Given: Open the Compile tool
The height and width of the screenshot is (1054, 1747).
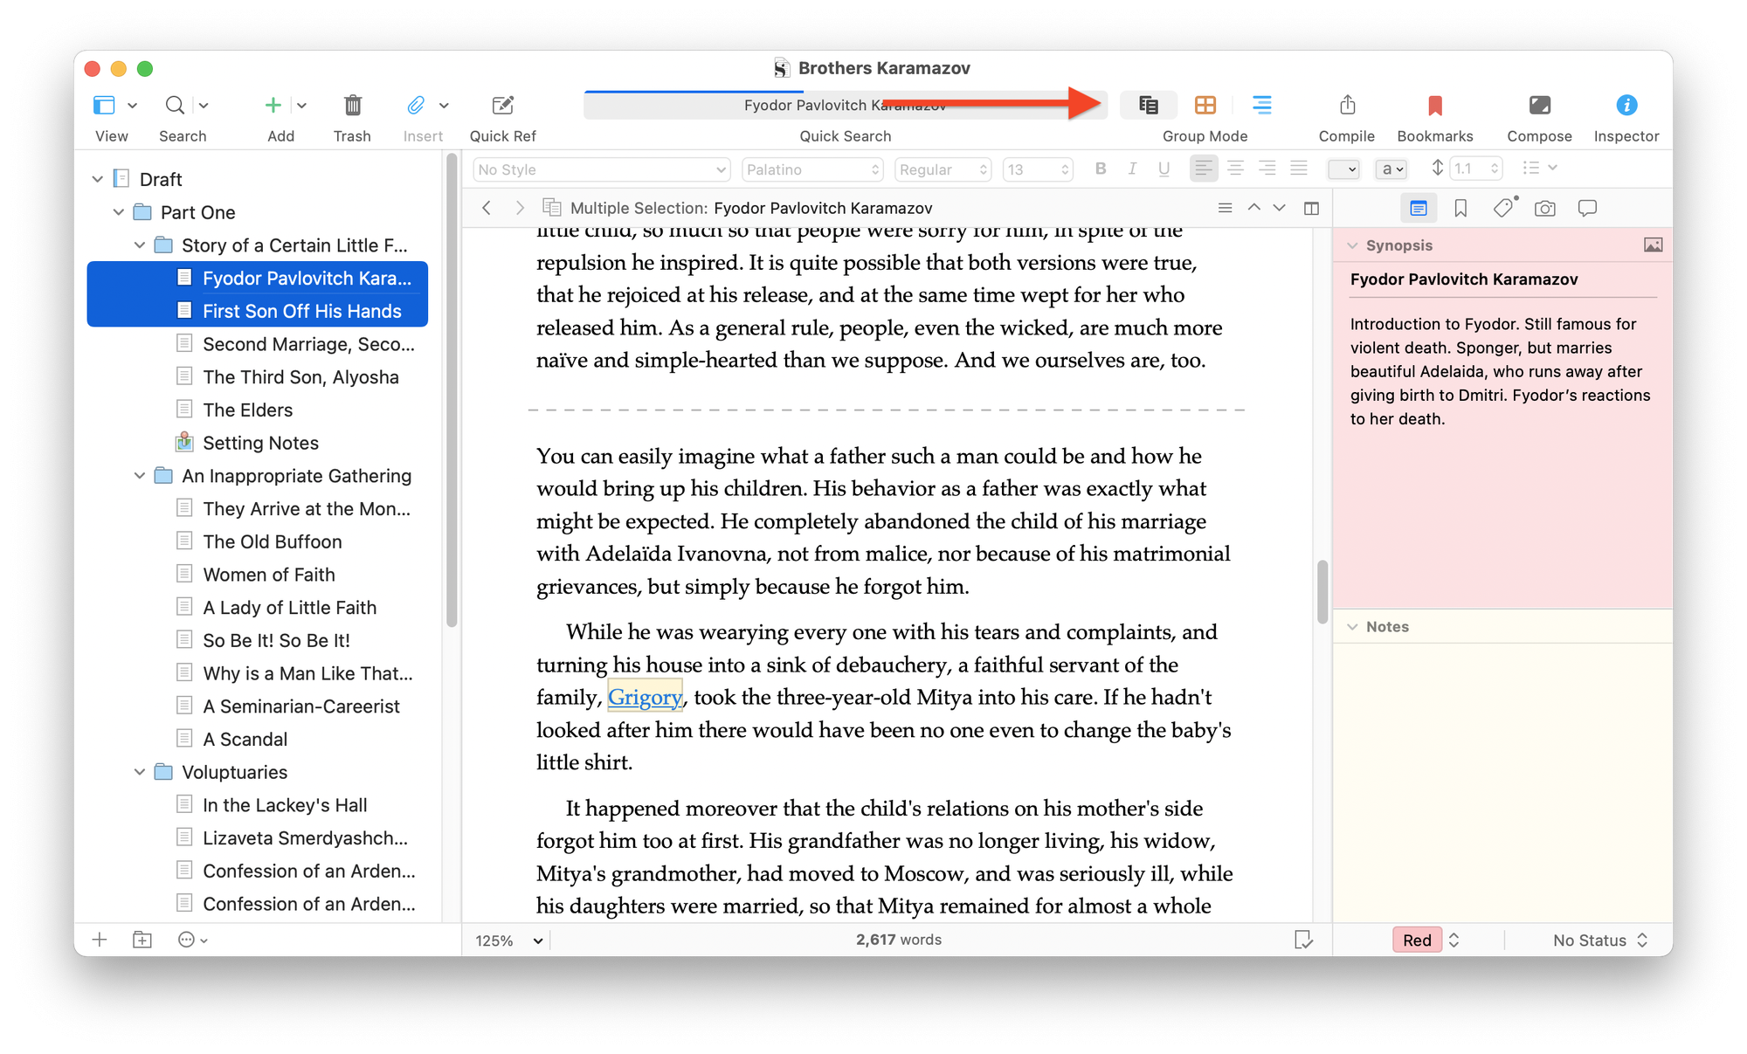Looking at the screenshot, I should 1346,106.
